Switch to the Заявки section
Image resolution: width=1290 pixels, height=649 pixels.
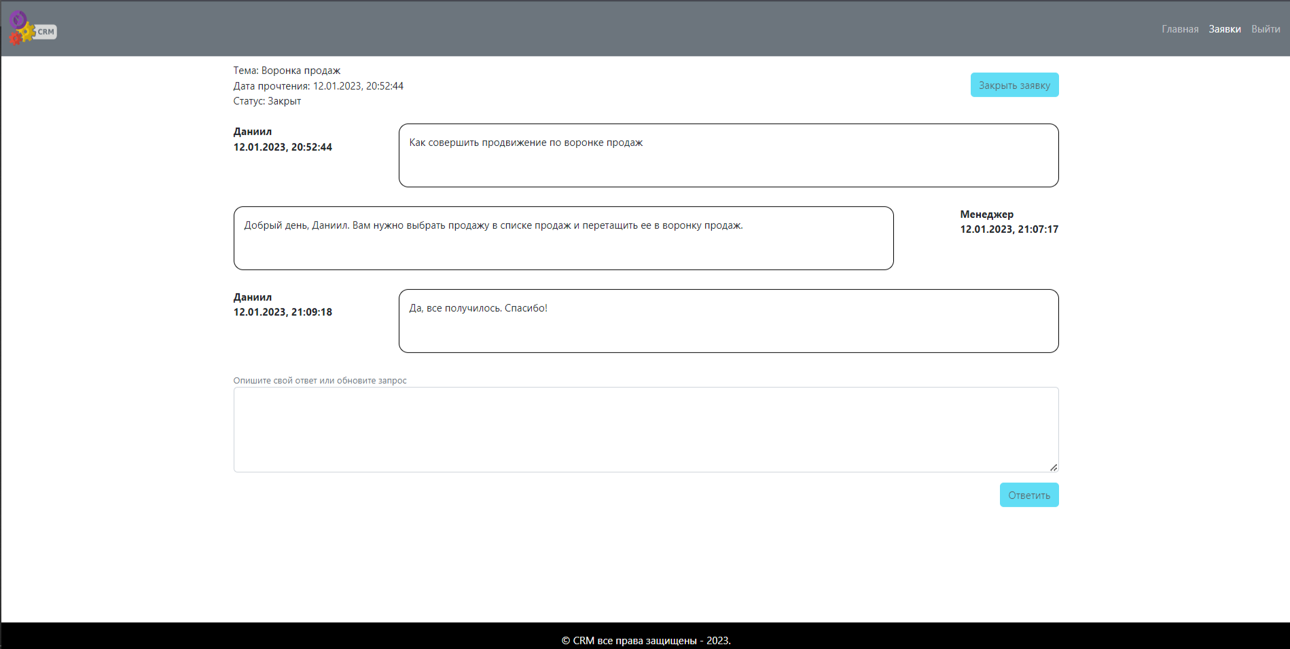(1224, 29)
